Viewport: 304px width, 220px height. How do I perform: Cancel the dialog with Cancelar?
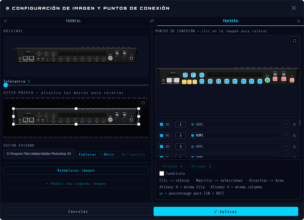[x=78, y=211]
